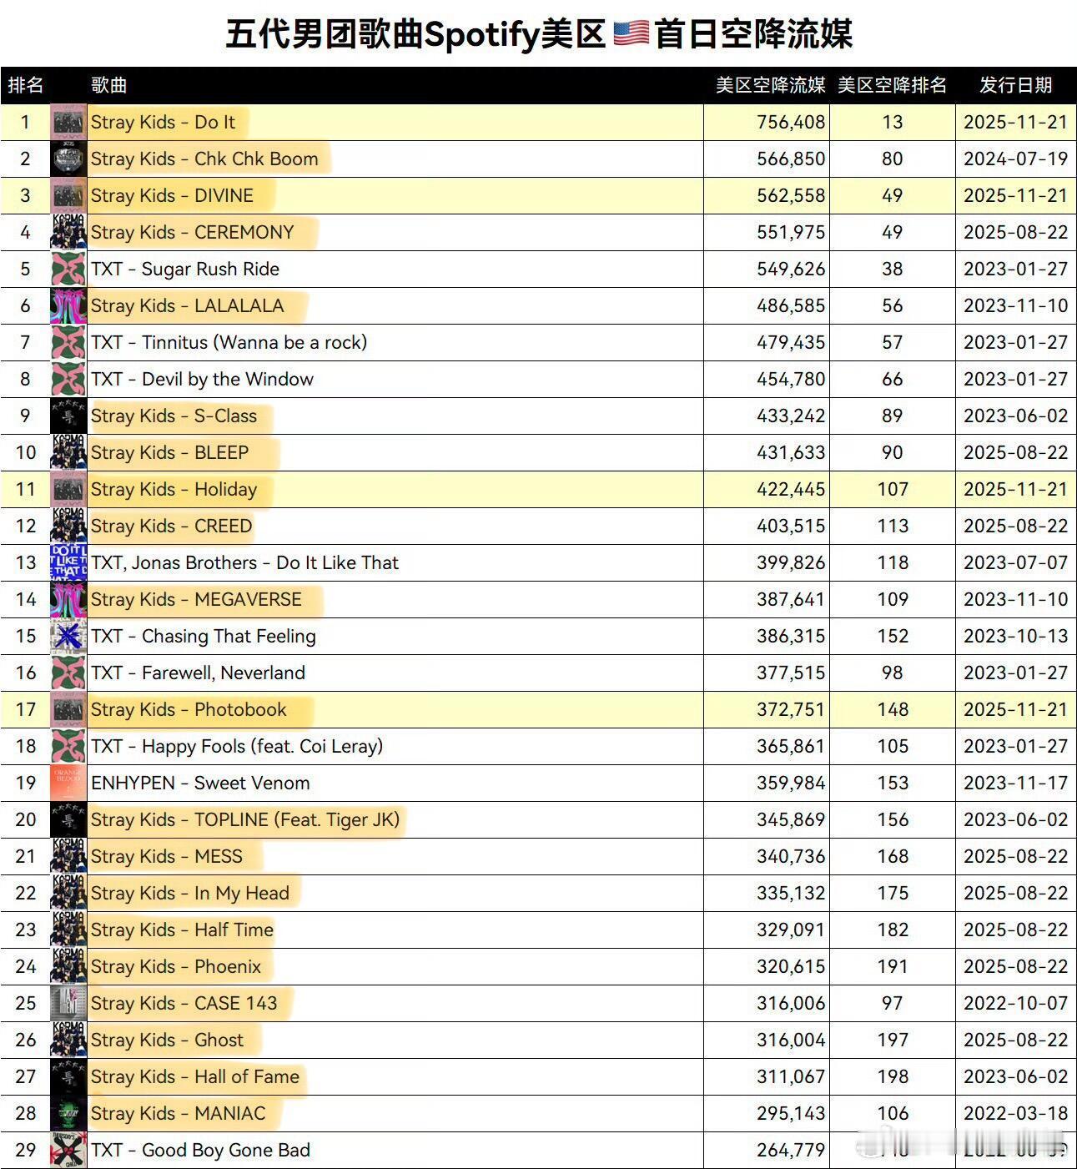Select TXT - Chasing That Feeling
This screenshot has width=1077, height=1169.
(204, 636)
